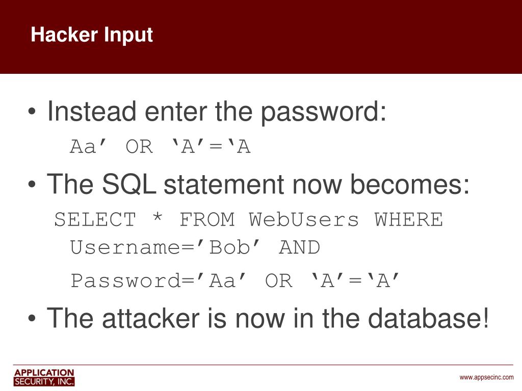
Task: Open the www.appsecinc.com link
Action: (486, 377)
